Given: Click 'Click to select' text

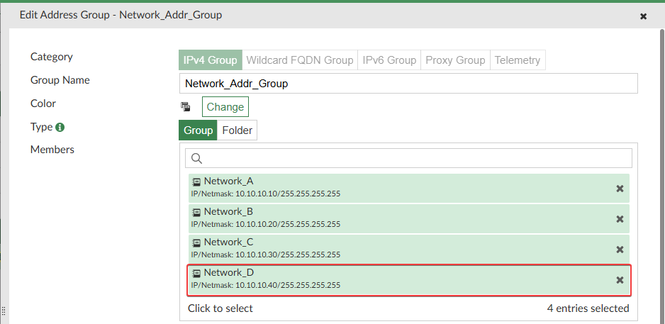Looking at the screenshot, I should point(220,308).
